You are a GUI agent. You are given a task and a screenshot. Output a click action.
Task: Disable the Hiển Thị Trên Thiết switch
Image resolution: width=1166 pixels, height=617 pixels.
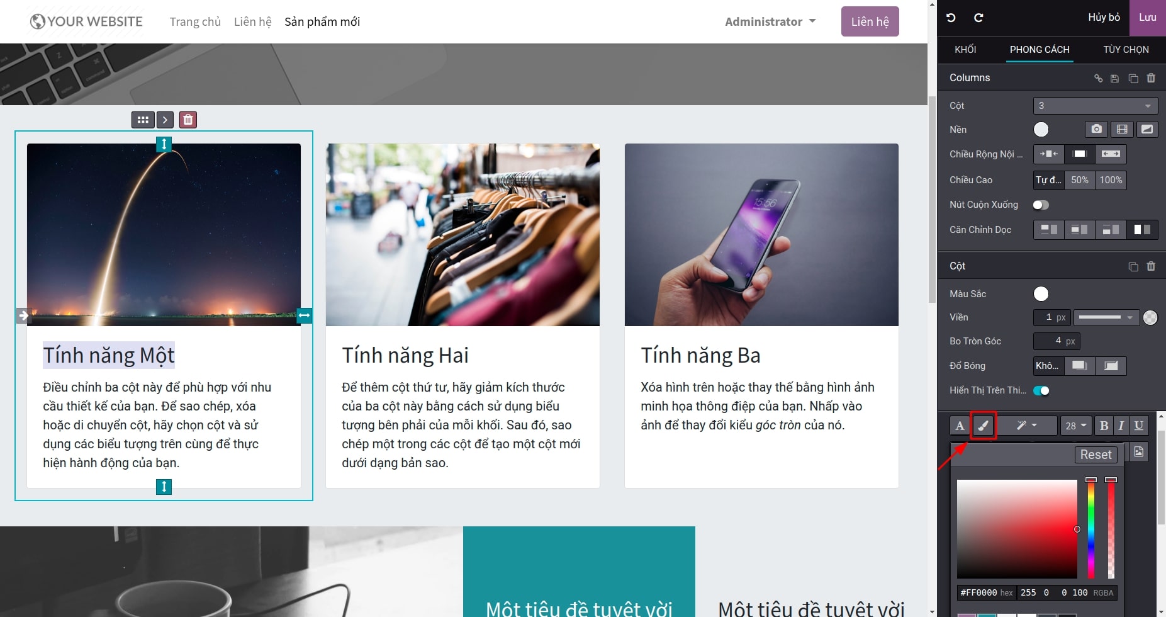(x=1041, y=390)
